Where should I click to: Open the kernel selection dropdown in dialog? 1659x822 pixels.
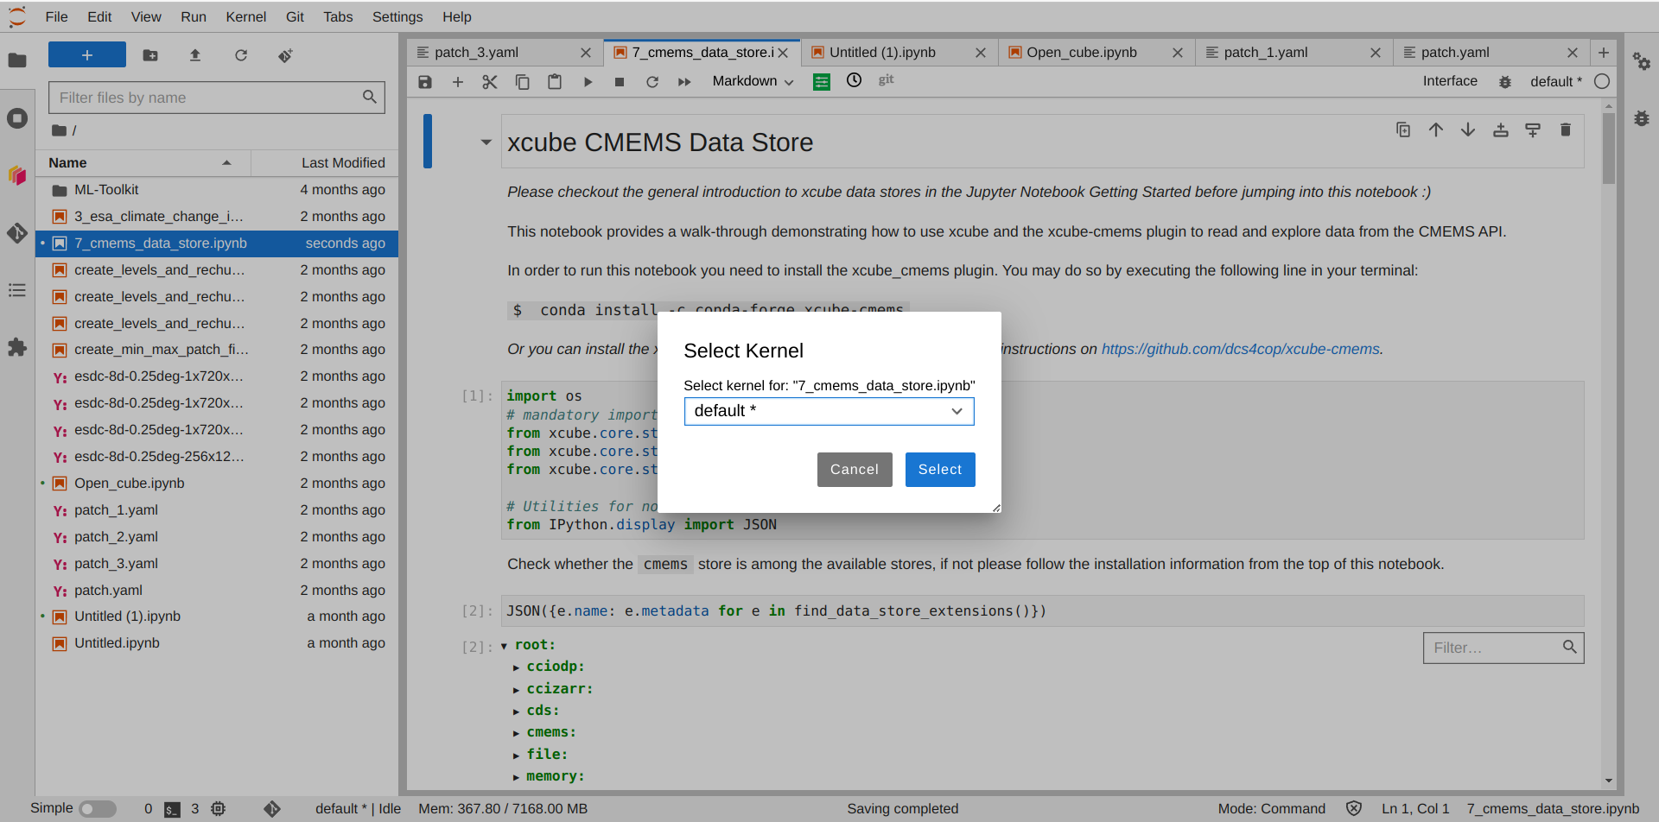tap(829, 411)
